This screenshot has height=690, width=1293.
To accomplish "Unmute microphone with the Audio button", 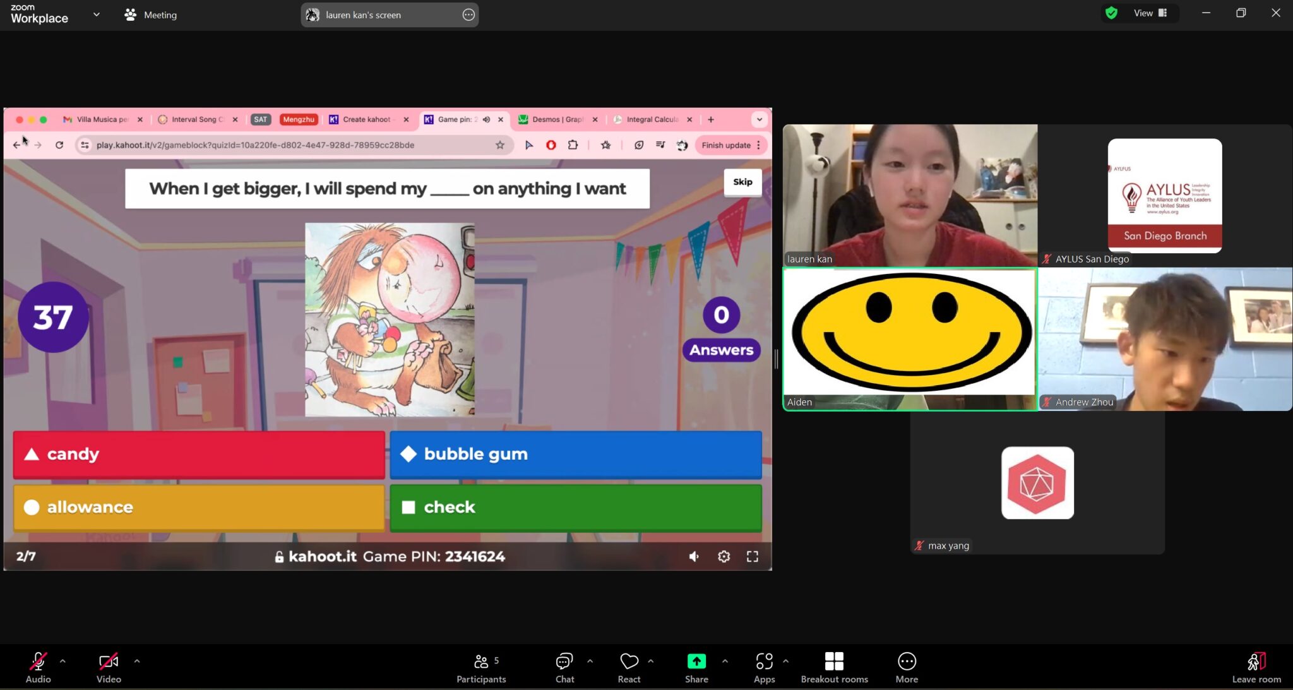I will click(38, 667).
